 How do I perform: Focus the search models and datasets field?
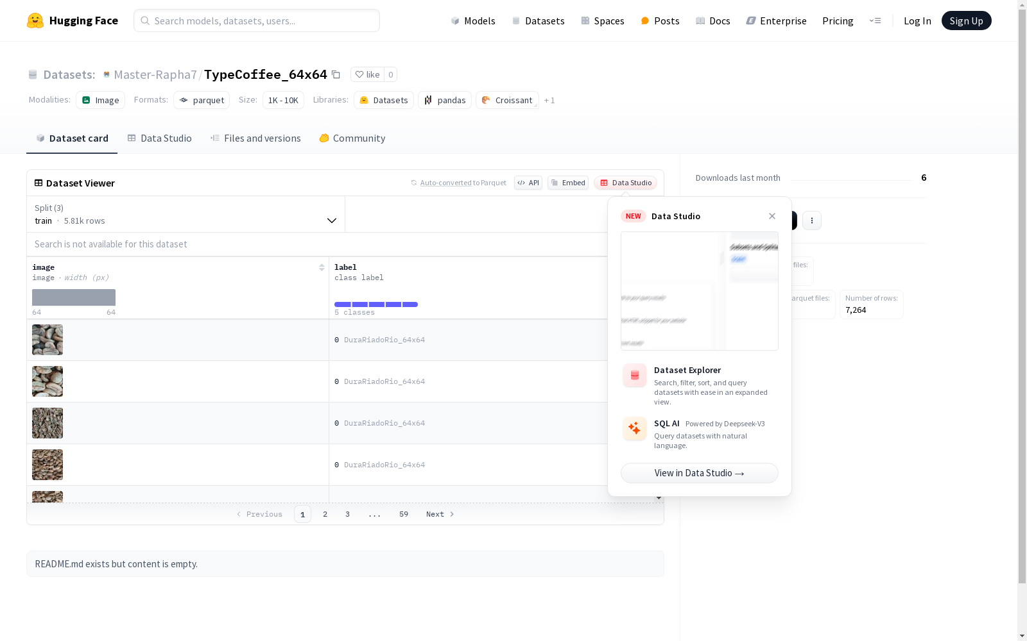coord(257,21)
